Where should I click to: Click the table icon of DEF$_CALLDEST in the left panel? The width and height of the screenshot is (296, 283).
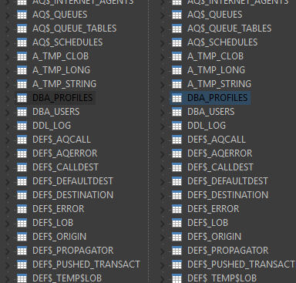tap(22, 167)
